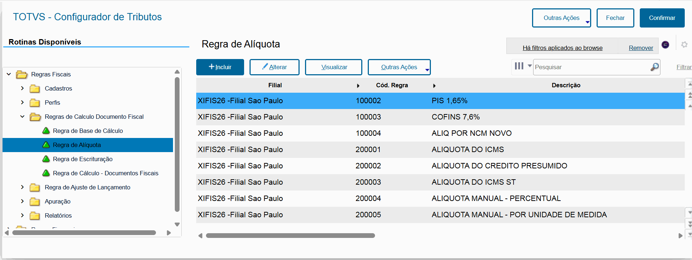Select the Regra de Alíquota tree item
The height and width of the screenshot is (260, 692).
[x=77, y=145]
